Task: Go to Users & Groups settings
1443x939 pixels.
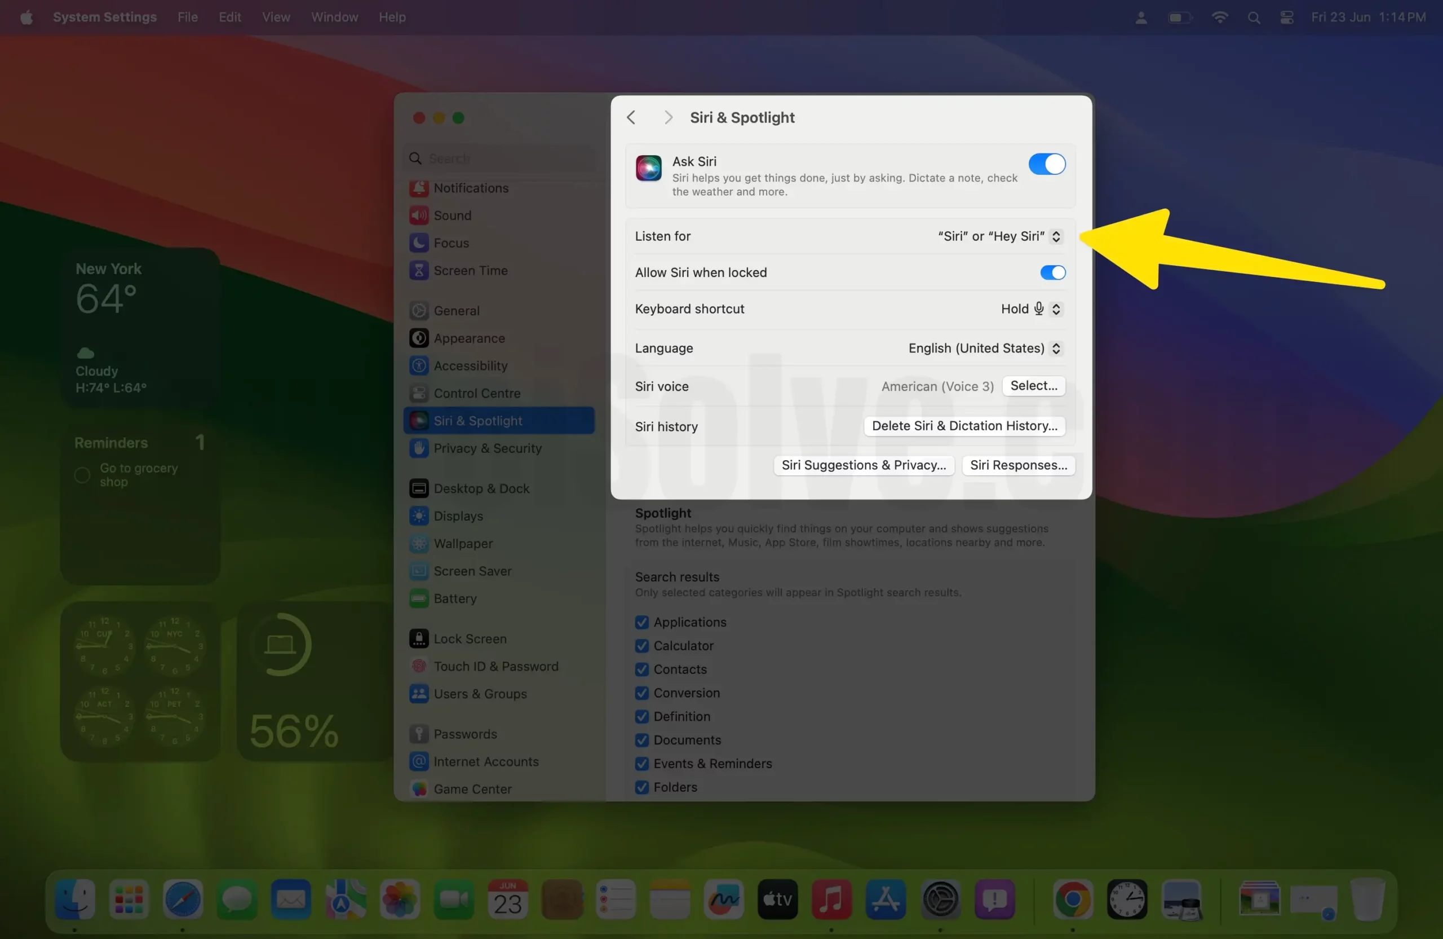Action: [x=498, y=693]
